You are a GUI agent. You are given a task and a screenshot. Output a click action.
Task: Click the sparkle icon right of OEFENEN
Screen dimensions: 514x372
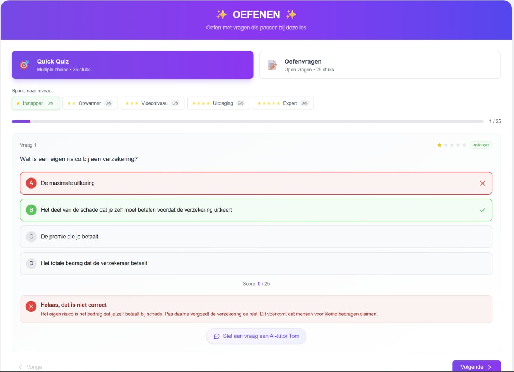[291, 15]
